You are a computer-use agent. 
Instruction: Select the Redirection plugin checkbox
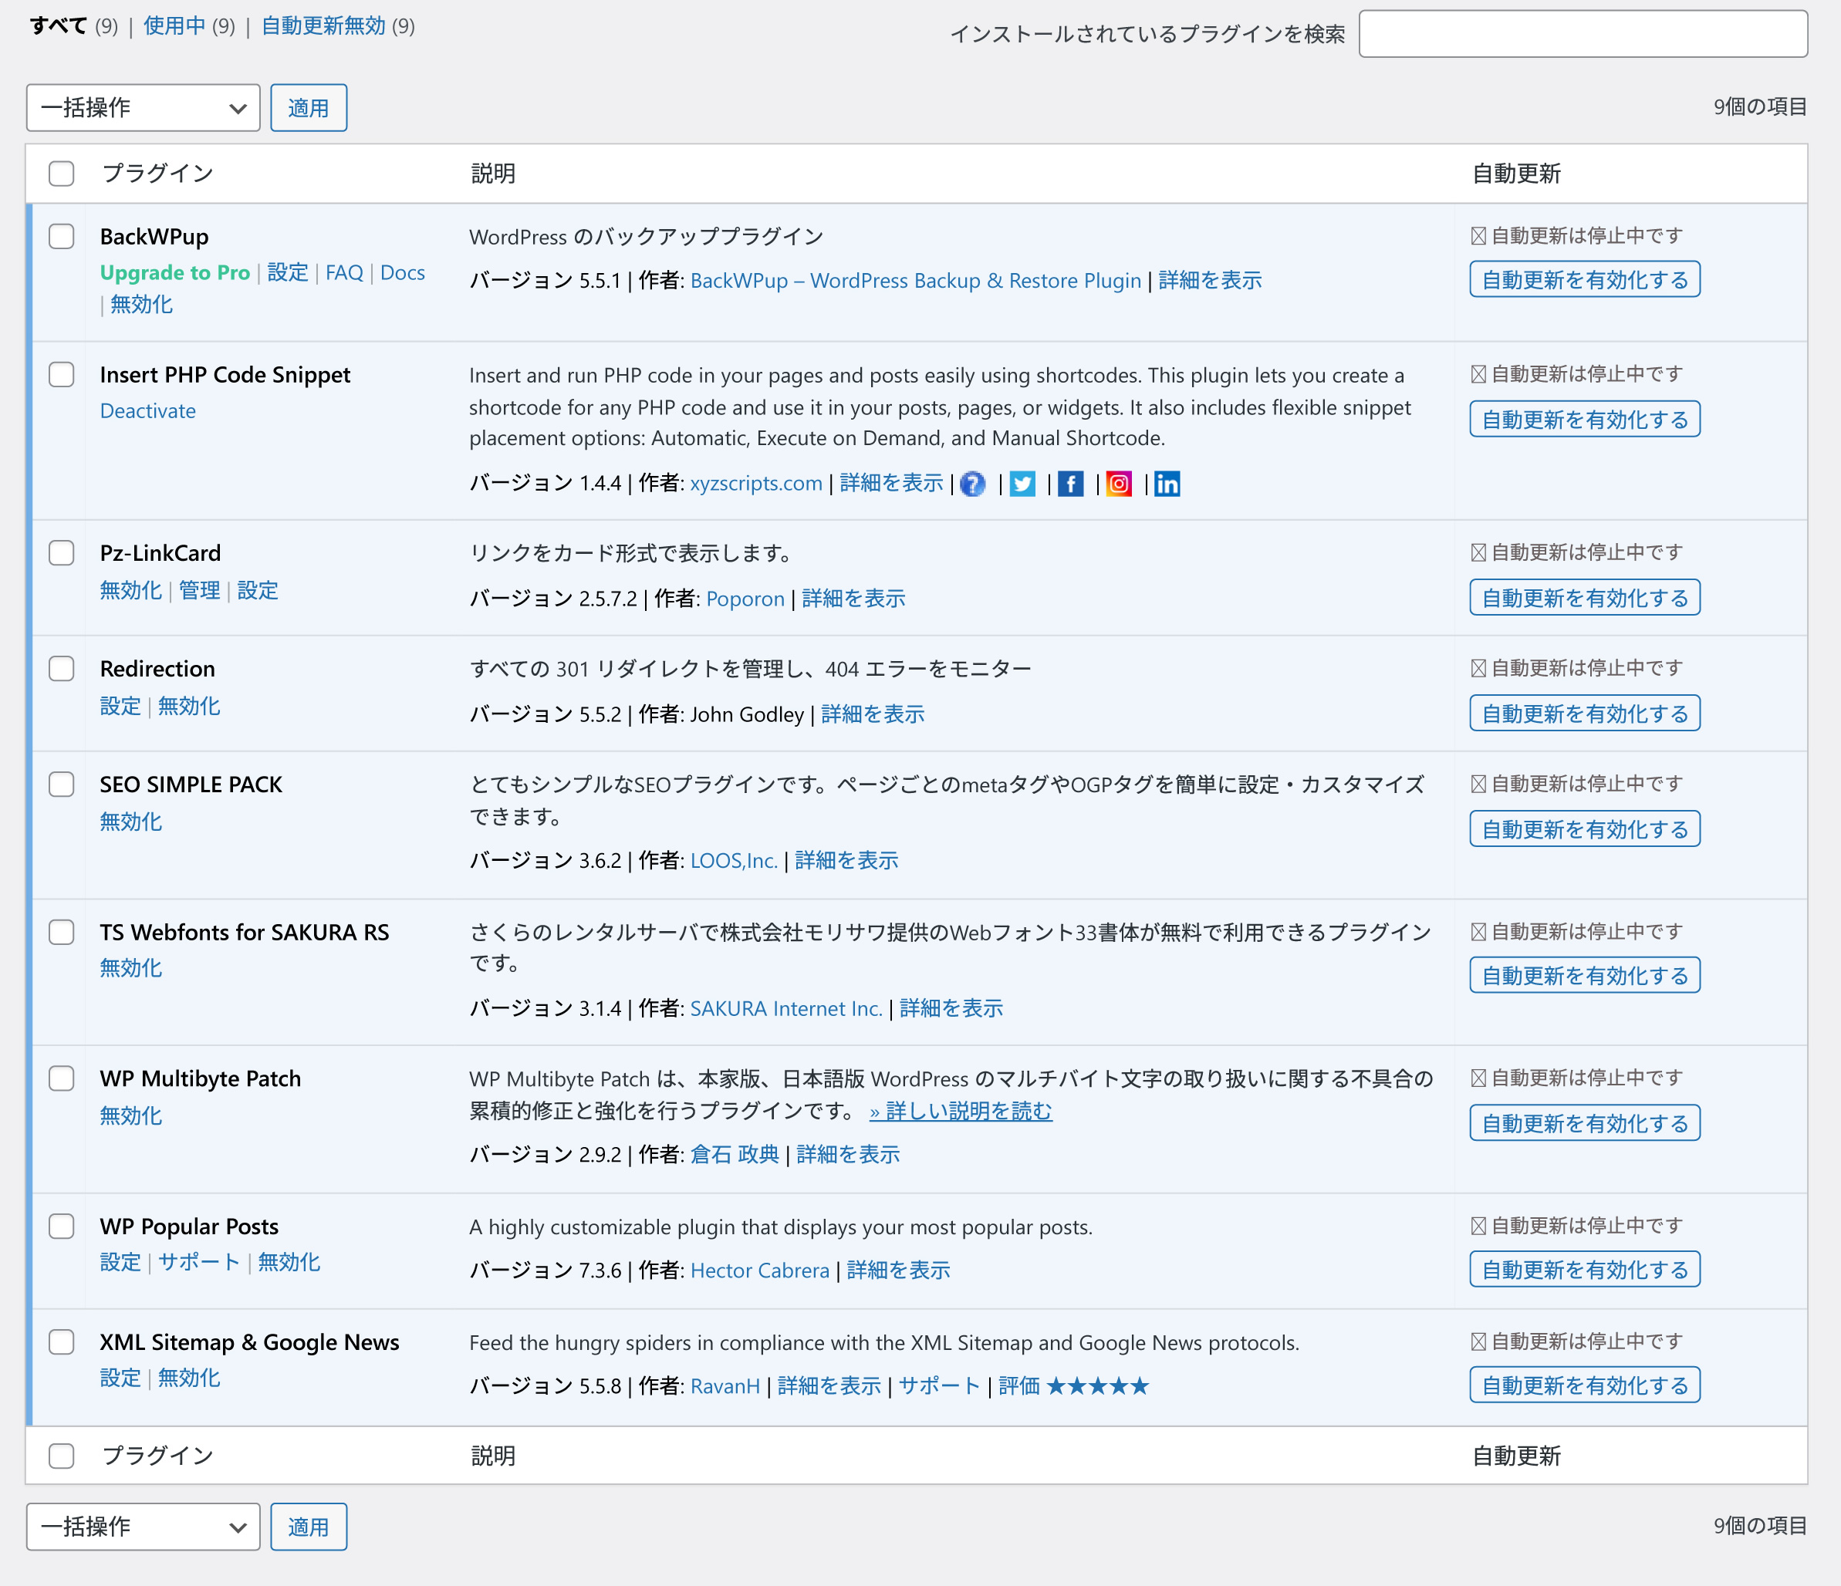(x=61, y=668)
